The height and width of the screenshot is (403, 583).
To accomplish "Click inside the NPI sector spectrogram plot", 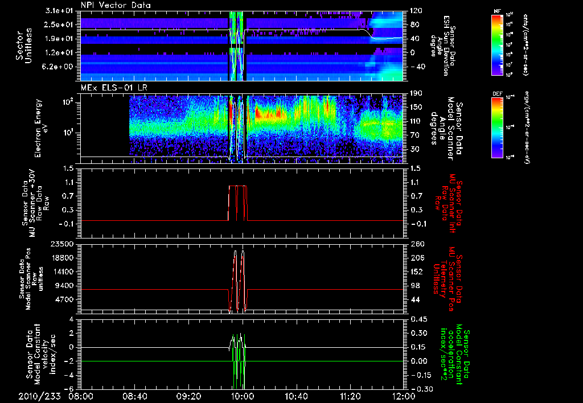I will point(242,46).
